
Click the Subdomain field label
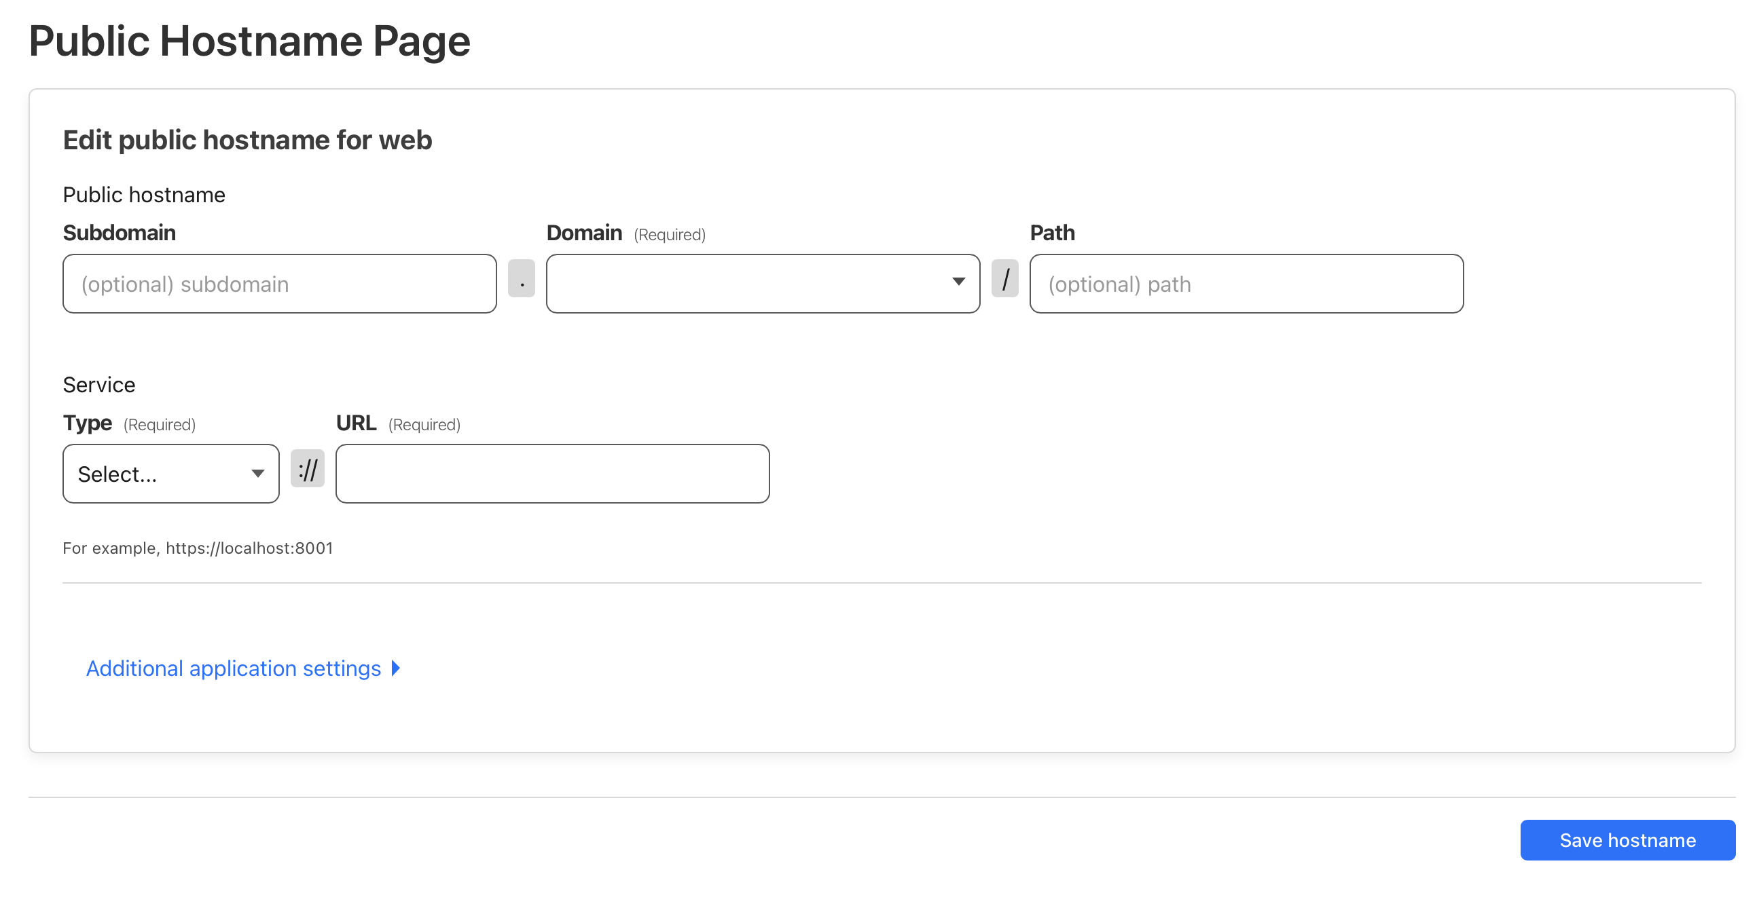click(120, 233)
